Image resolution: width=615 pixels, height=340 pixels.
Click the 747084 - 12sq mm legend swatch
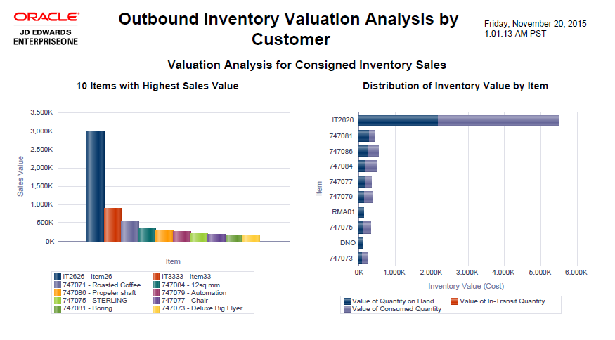[156, 285]
